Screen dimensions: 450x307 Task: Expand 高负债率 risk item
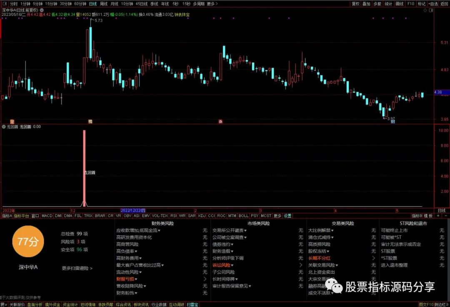127,251
